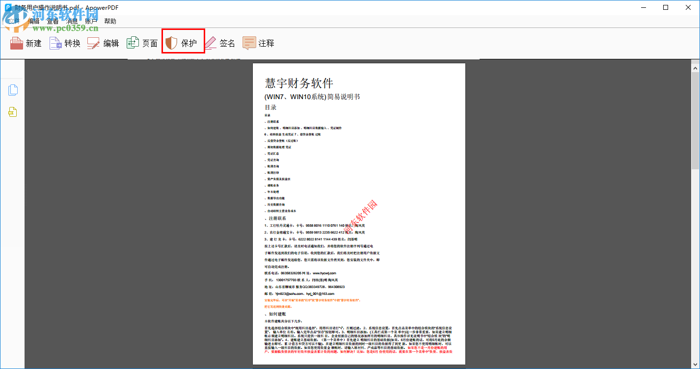Open the 帮助 (Help) menu
The height and width of the screenshot is (369, 700).
point(110,21)
